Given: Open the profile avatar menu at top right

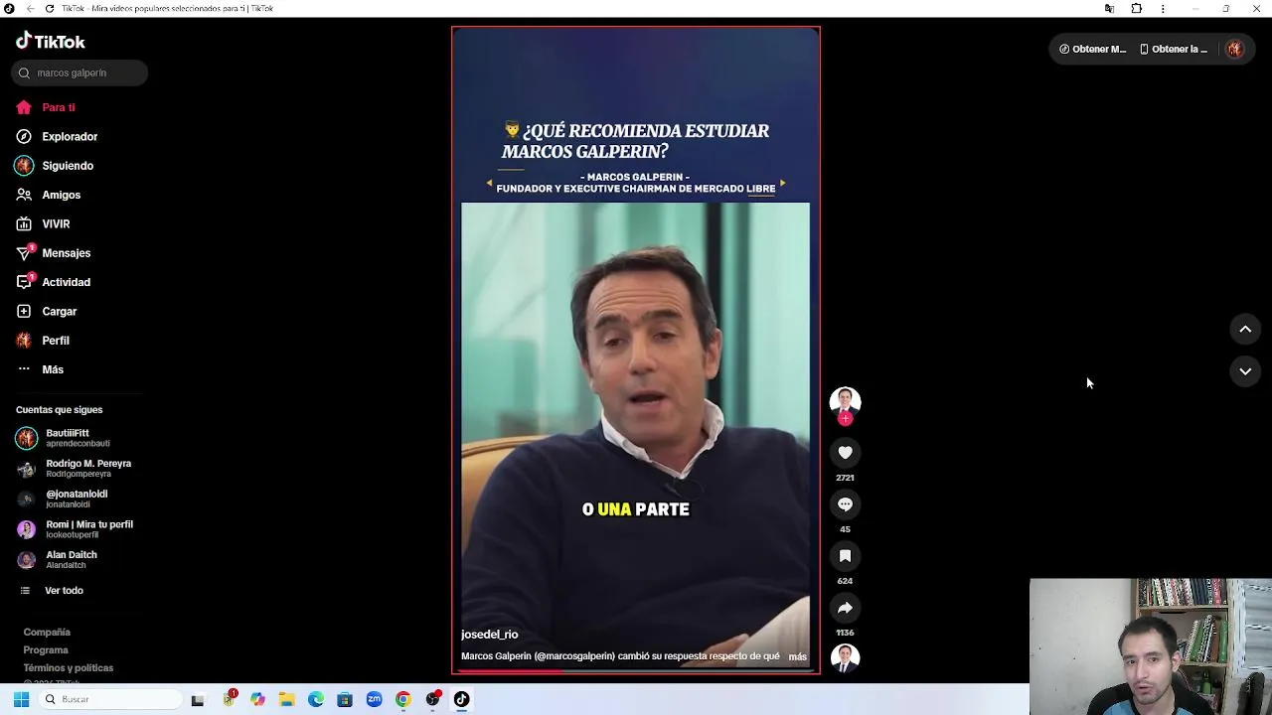Looking at the screenshot, I should click(x=1234, y=49).
